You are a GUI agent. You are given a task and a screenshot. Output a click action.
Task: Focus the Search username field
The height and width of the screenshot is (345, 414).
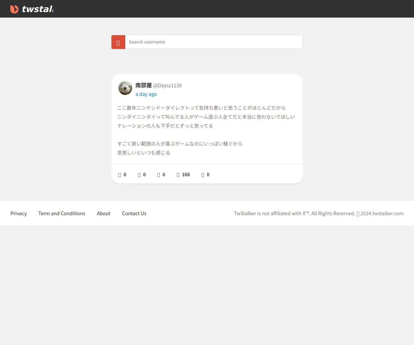214,42
